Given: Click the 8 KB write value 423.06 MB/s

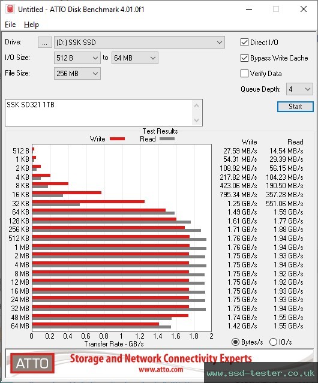Looking at the screenshot, I should pos(238,186).
